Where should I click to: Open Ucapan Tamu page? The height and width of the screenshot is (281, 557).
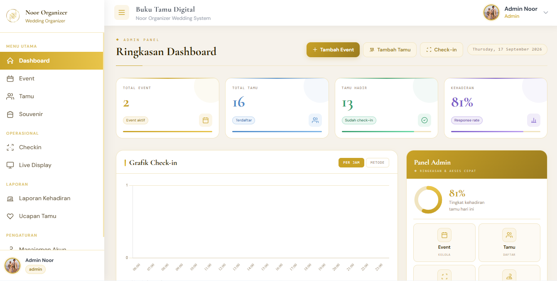(x=52, y=216)
